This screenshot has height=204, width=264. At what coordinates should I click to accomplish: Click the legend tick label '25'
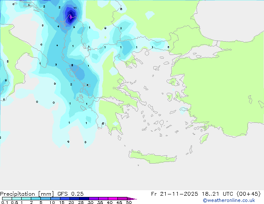coord(81,202)
